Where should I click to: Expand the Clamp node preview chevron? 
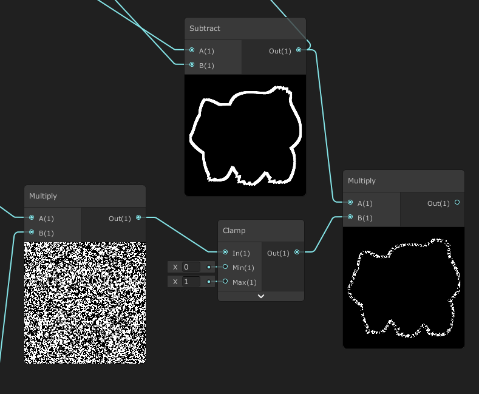click(x=261, y=296)
